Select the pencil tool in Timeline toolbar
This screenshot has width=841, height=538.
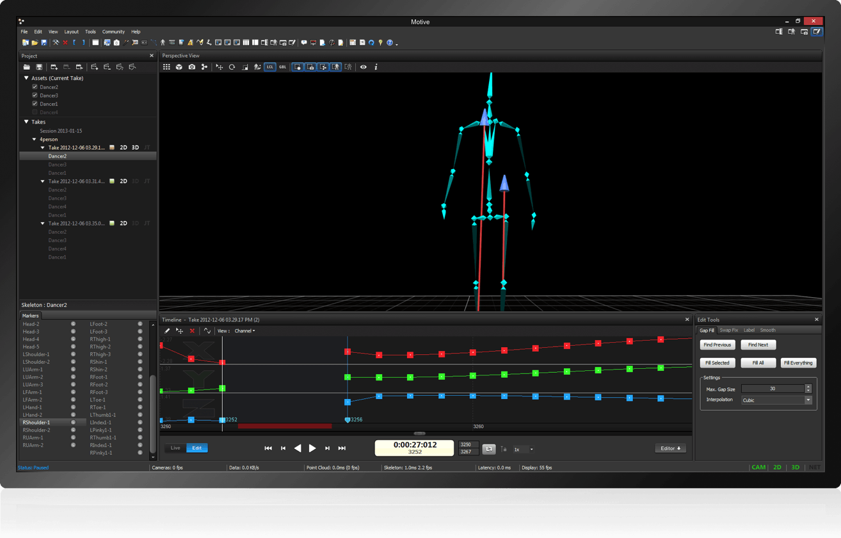(167, 331)
